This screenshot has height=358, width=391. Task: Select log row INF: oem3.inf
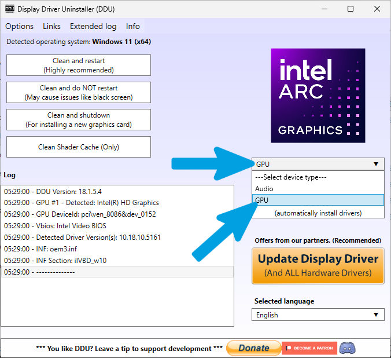coord(117,249)
